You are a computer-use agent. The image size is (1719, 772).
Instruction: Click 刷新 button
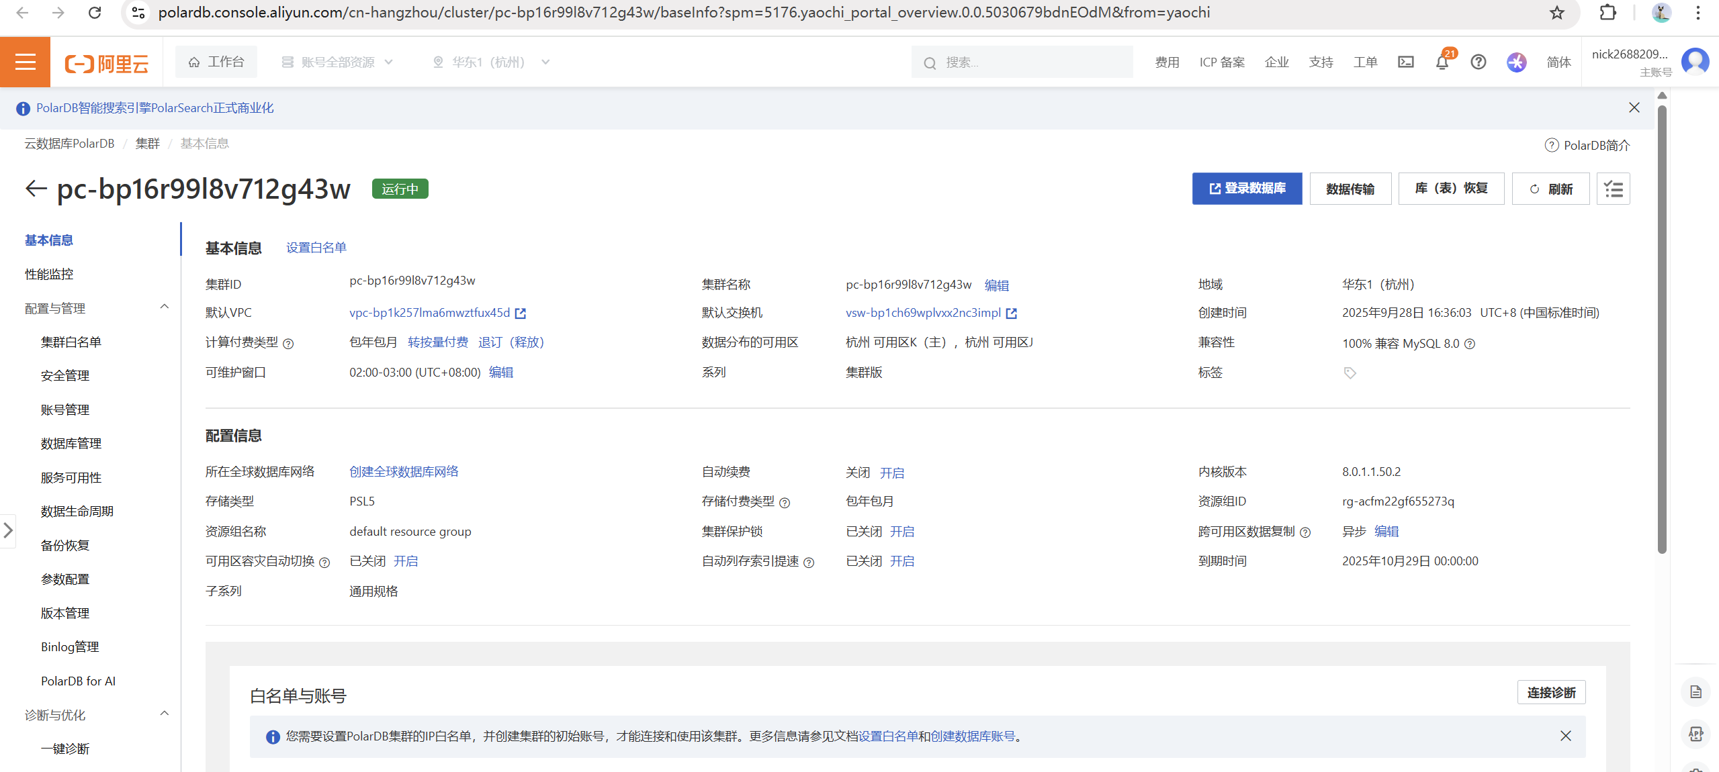point(1550,189)
